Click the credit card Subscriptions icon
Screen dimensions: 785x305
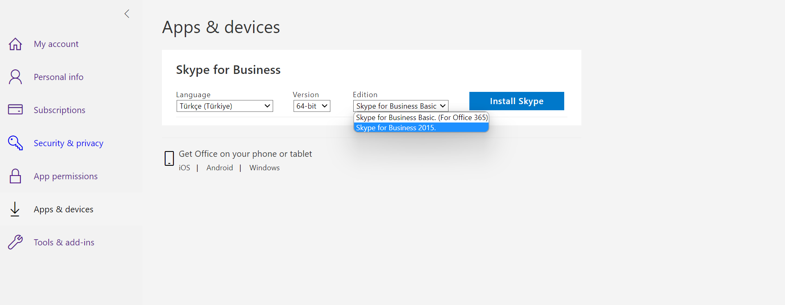pos(16,110)
